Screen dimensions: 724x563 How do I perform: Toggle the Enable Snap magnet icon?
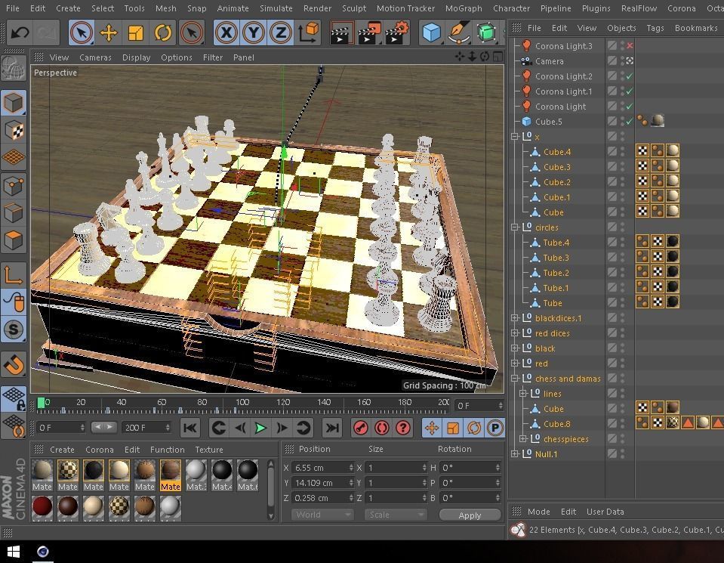pos(14,365)
